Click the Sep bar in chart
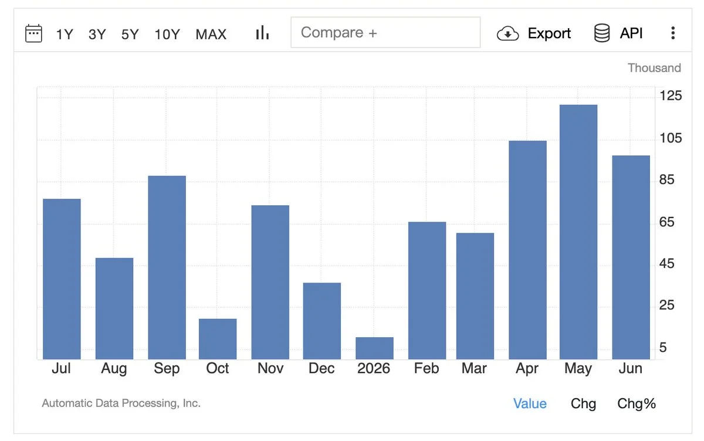 coord(167,267)
